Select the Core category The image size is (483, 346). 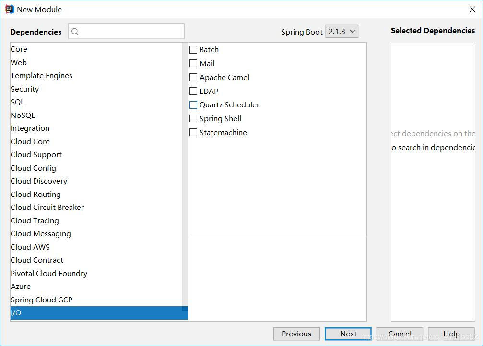[x=96, y=49]
